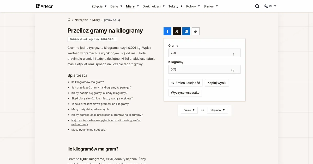Image resolution: width=313 pixels, height=164 pixels.
Task: Open the Teksty menu
Action: click(x=176, y=6)
